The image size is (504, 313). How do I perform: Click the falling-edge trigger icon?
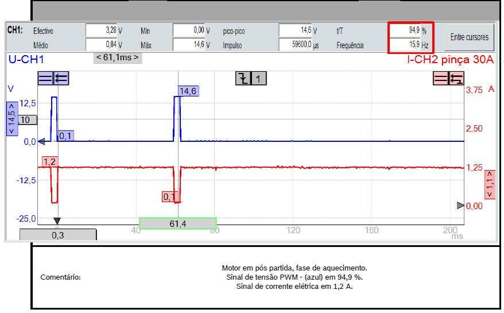click(243, 79)
